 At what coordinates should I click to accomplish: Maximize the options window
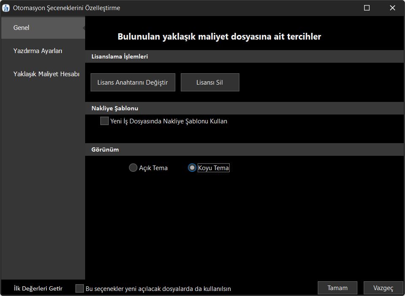pos(367,8)
